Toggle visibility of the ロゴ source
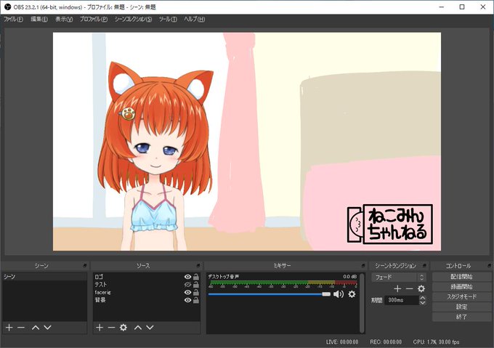 (x=187, y=277)
